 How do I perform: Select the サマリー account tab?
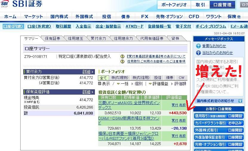point(31,39)
